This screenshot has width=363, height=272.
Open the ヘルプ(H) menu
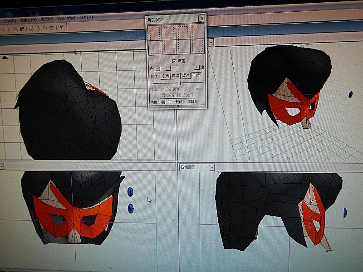[86, 18]
